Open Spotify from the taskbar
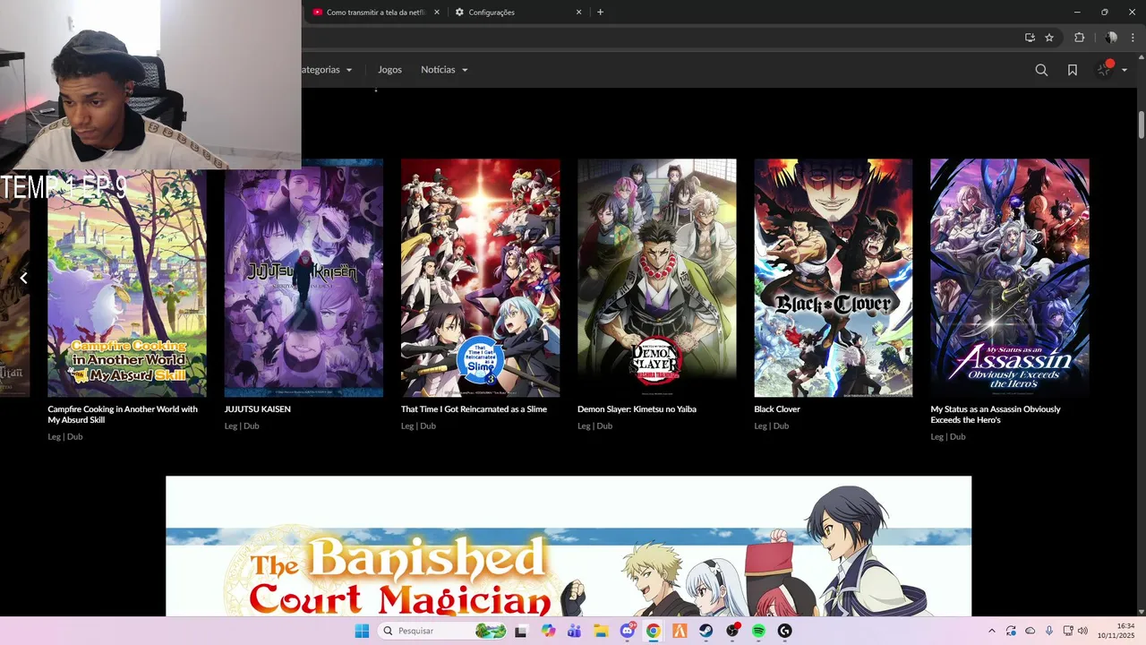 (x=759, y=631)
